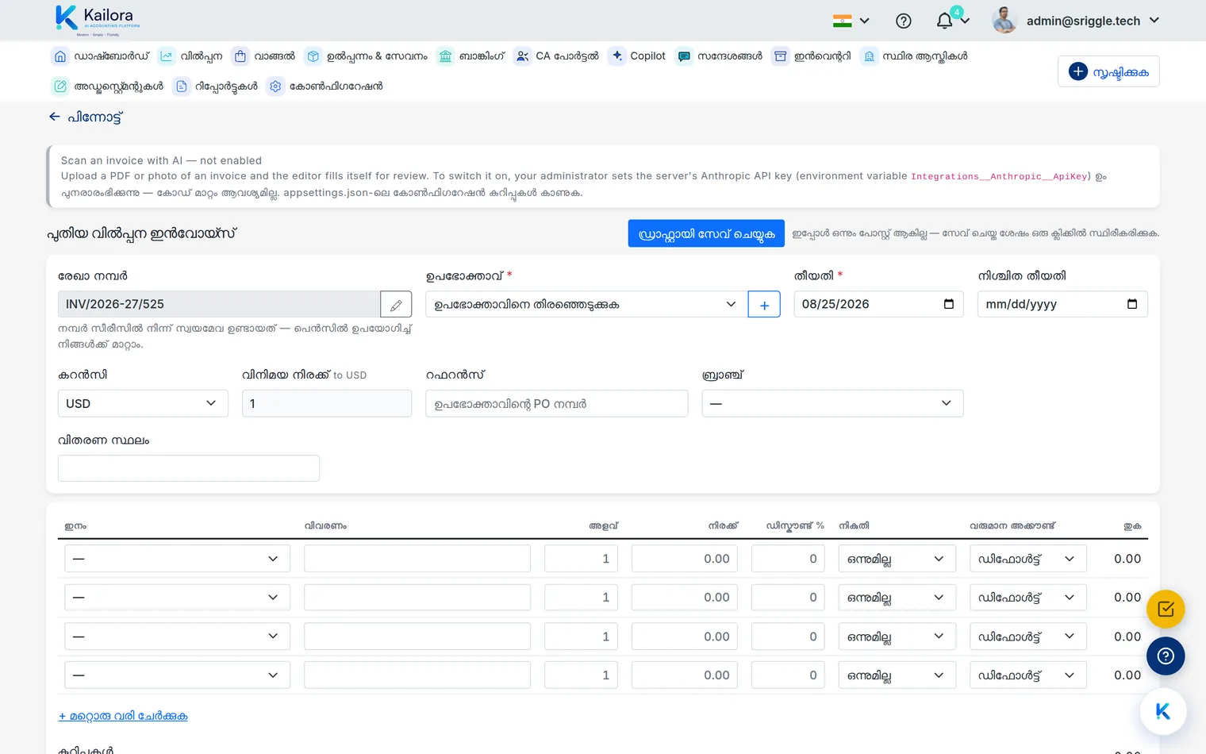The image size is (1206, 754).
Task: Open first row ഒന്നുമില്ല tax dropdown
Action: click(897, 559)
